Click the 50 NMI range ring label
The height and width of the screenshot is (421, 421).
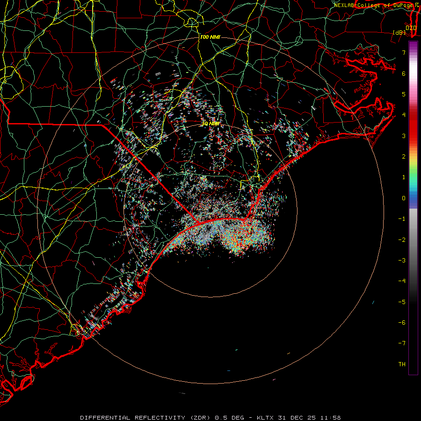pos(210,123)
